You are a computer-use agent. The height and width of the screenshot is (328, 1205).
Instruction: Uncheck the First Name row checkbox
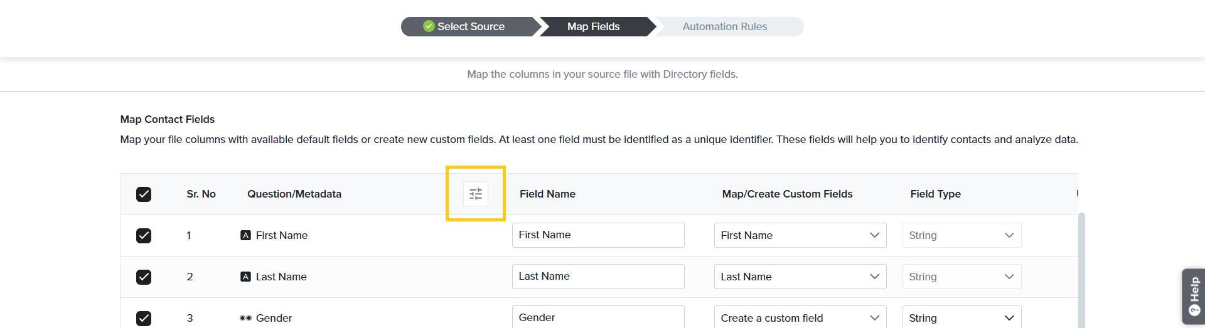144,236
